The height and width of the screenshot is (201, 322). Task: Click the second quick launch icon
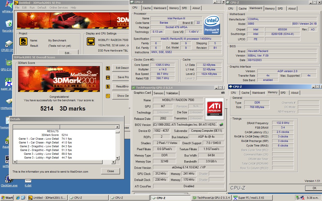click(23, 197)
